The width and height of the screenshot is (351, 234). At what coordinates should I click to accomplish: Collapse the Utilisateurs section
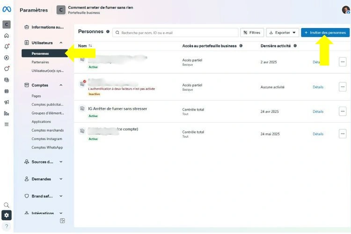click(x=61, y=43)
